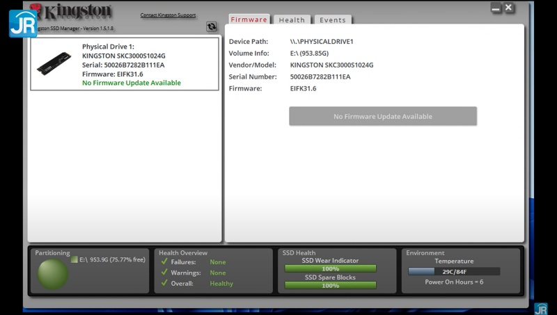Click the refresh drives icon
The height and width of the screenshot is (315, 557).
[212, 26]
